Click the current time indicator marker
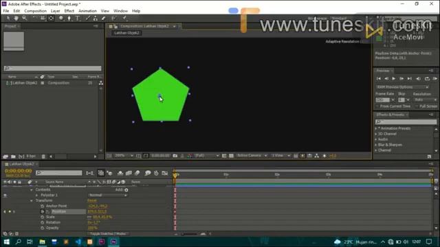The image size is (440, 247). 175,176
